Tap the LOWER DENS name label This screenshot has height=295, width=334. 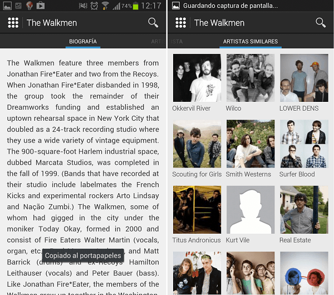coord(299,109)
